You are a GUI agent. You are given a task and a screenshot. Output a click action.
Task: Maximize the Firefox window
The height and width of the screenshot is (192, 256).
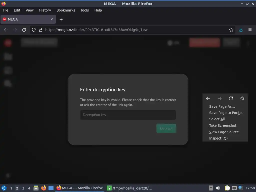(x=247, y=3)
